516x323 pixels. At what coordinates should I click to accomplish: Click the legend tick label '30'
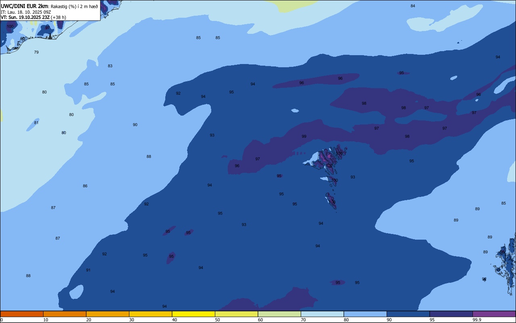(131, 320)
